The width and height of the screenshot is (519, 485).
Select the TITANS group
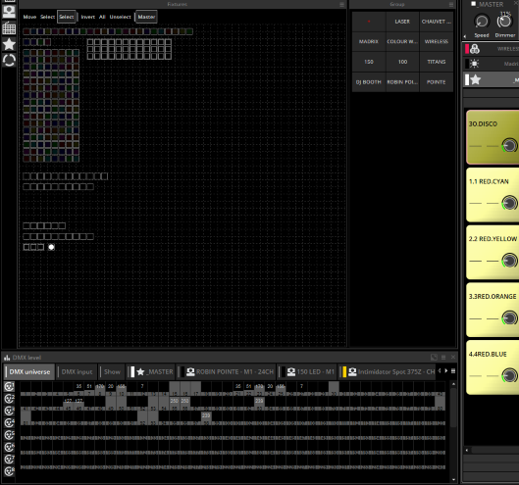click(437, 62)
